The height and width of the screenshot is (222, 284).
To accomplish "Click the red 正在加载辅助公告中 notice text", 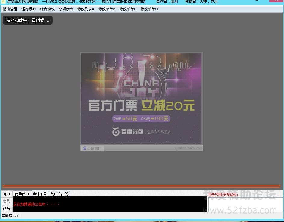I will 36,205.
